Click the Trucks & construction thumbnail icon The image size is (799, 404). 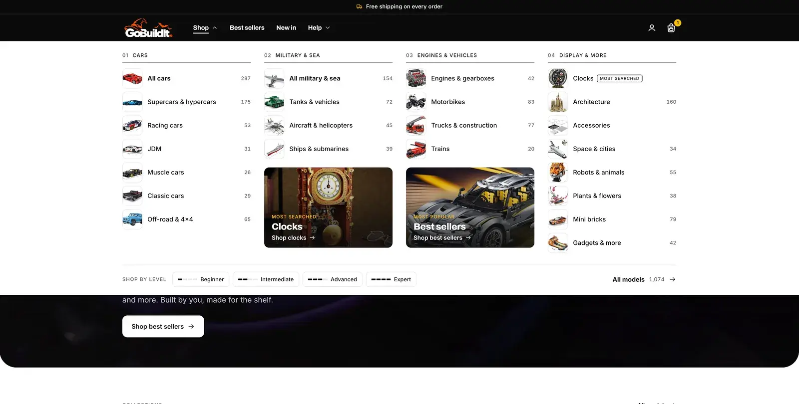(416, 125)
